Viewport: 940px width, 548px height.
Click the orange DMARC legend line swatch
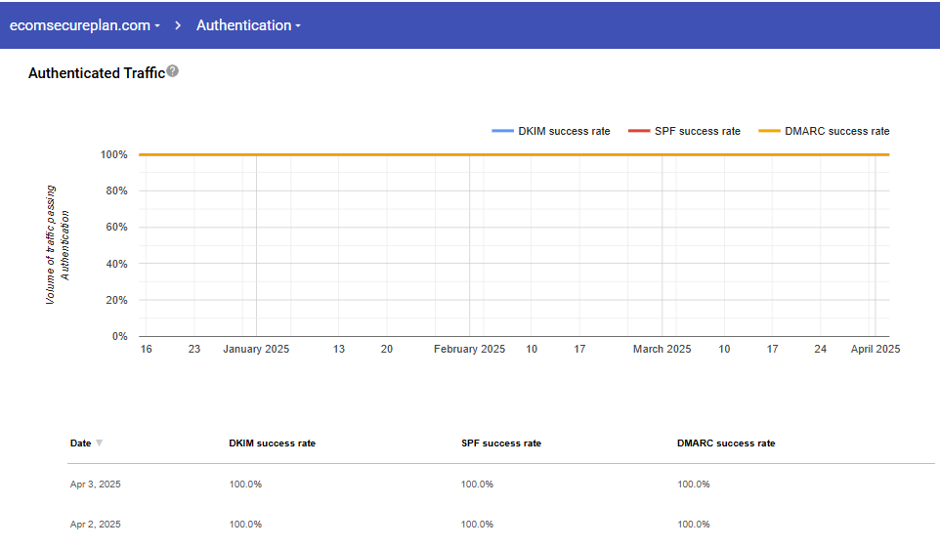[x=770, y=131]
